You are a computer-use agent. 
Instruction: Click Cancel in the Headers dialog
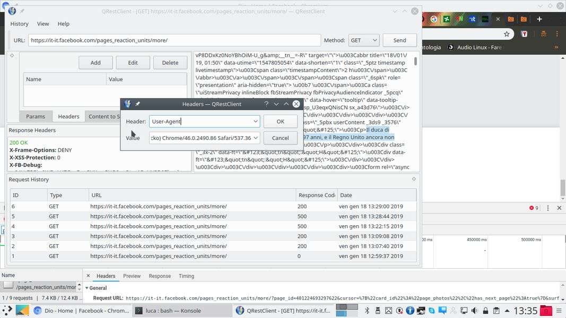click(x=280, y=138)
